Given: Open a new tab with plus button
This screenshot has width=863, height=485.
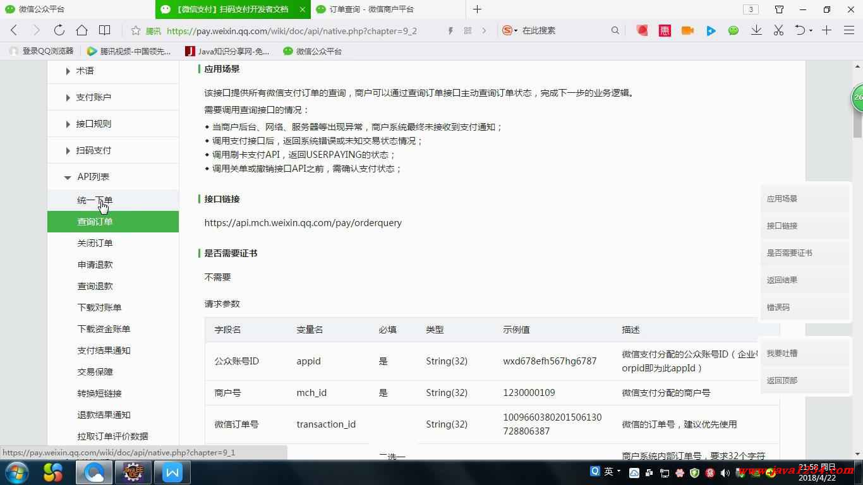Looking at the screenshot, I should tap(477, 9).
